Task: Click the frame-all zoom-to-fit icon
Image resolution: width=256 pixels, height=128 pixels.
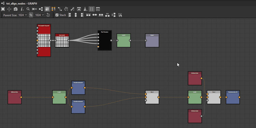Action: tap(3, 9)
